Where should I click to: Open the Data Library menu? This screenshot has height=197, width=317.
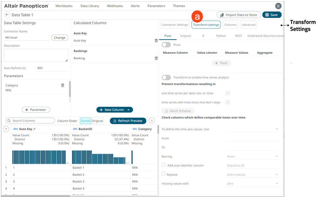click(x=89, y=6)
